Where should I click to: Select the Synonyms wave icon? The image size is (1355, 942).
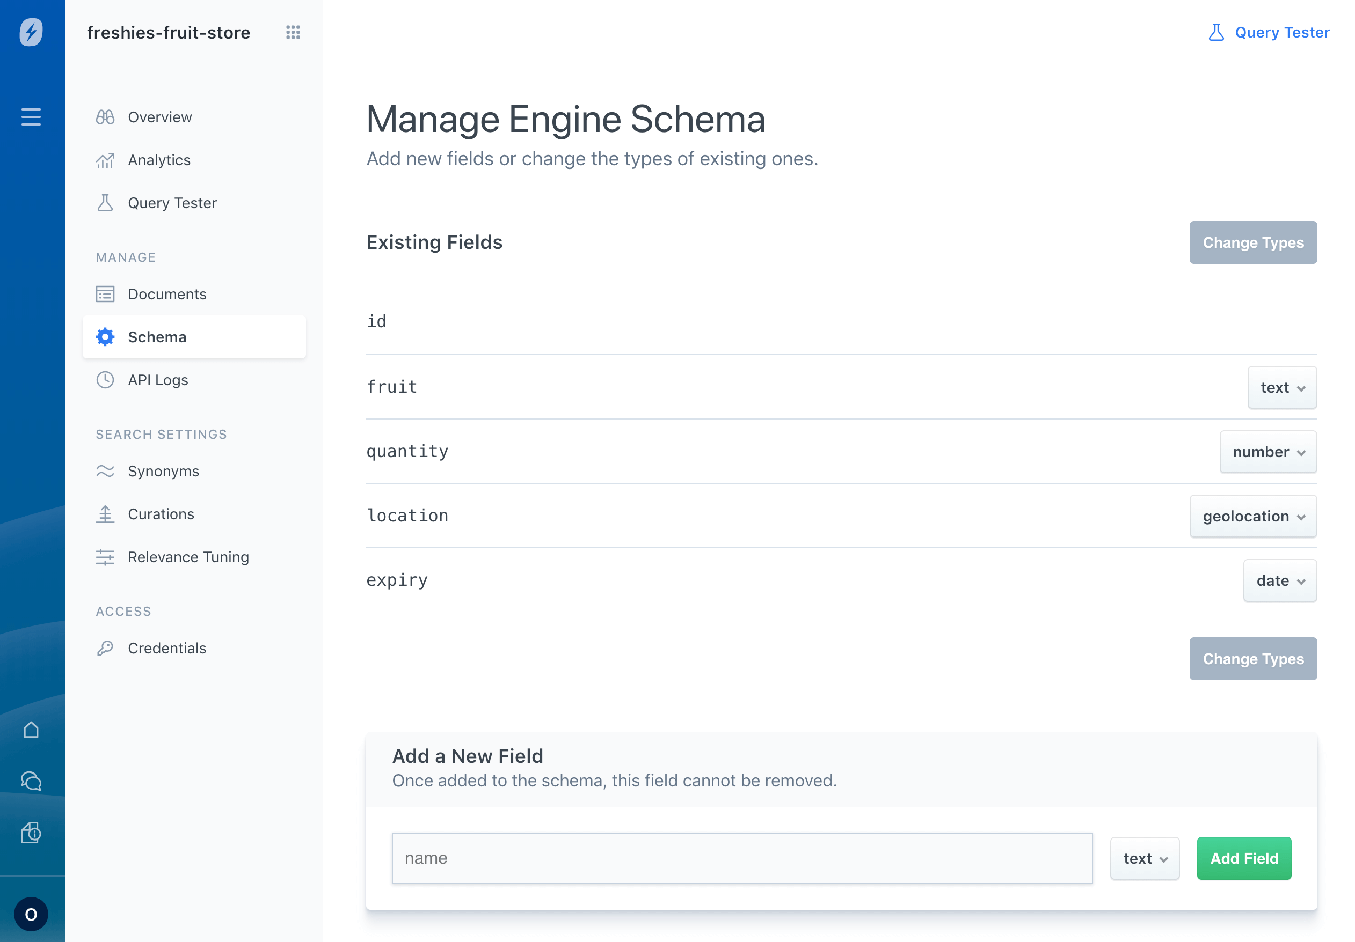point(105,470)
